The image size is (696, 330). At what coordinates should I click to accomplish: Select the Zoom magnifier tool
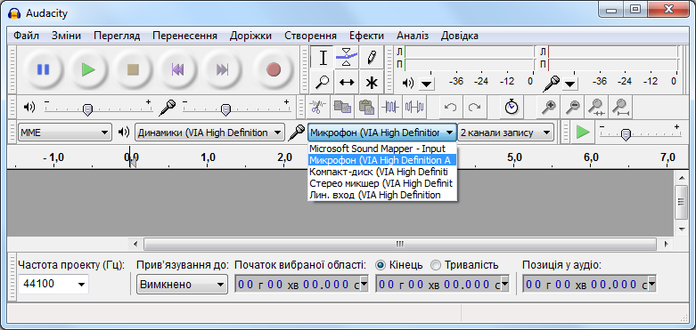pyautogui.click(x=323, y=82)
